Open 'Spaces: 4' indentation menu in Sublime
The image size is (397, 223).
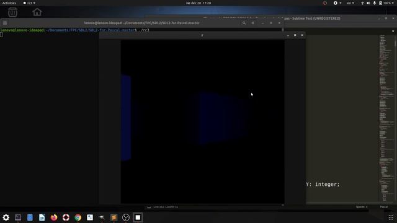[x=362, y=207]
